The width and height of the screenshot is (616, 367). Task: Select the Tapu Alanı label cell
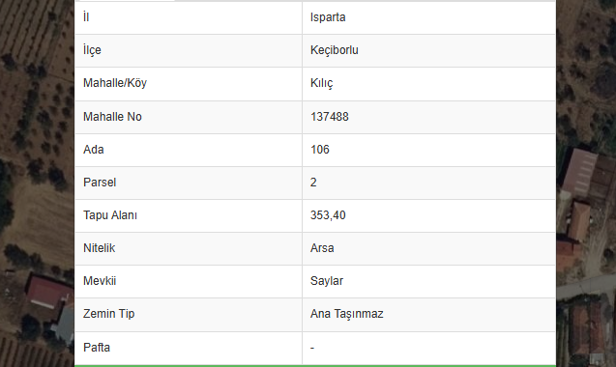189,215
